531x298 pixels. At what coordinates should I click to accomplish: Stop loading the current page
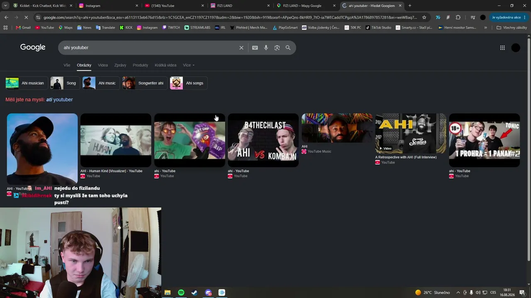pos(26,17)
